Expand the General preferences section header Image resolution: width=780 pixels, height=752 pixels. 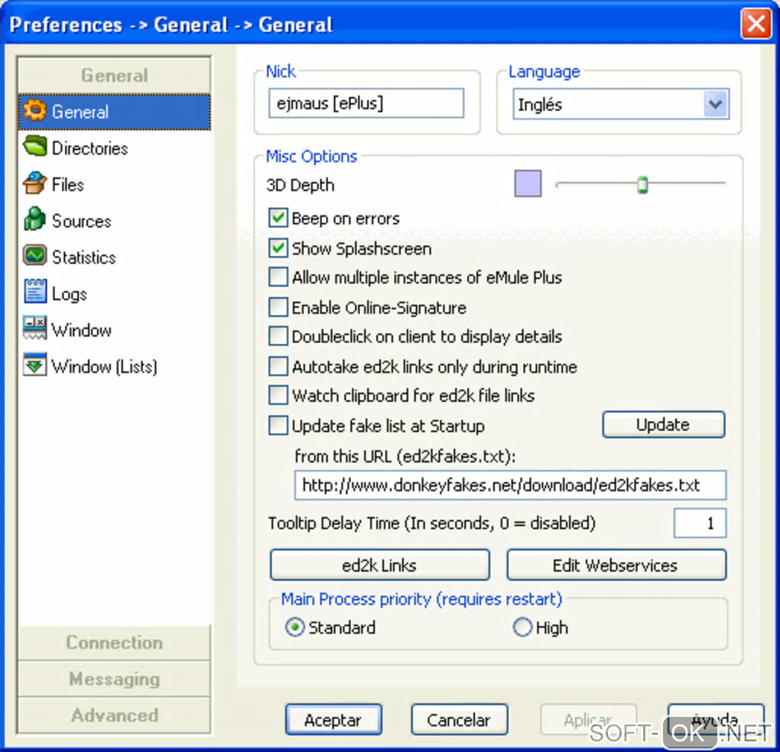click(114, 75)
